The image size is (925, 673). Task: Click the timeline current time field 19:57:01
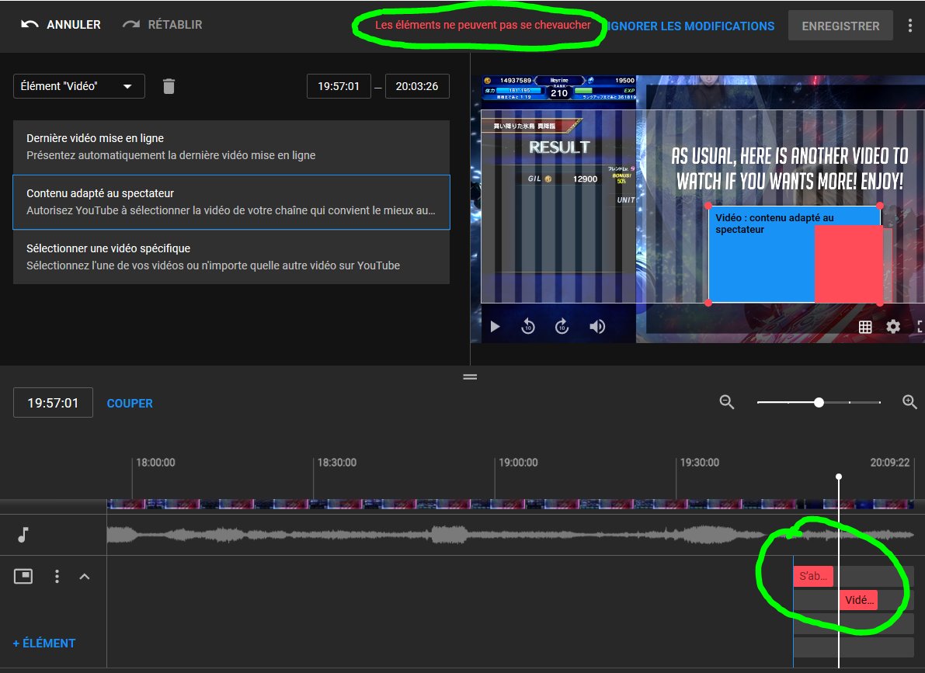point(53,403)
